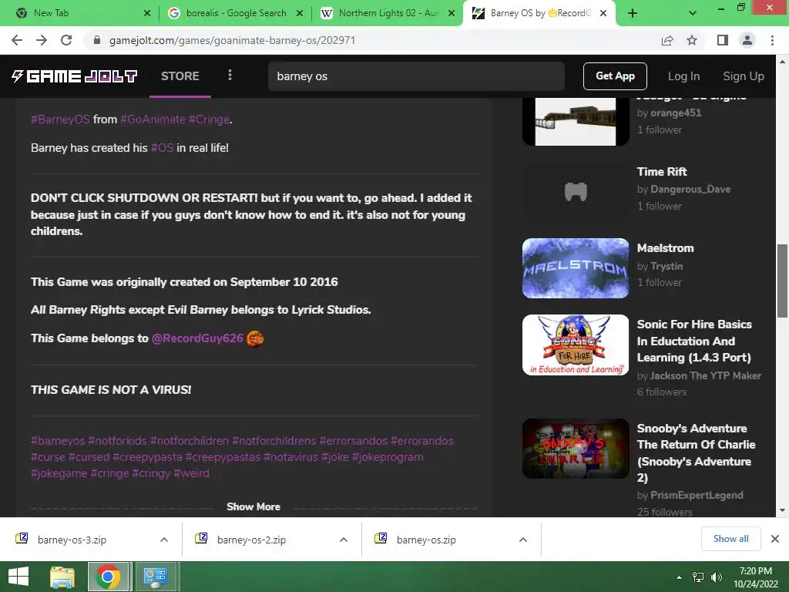Click the browser forward arrow
Screen dimensions: 789x592
pos(42,40)
